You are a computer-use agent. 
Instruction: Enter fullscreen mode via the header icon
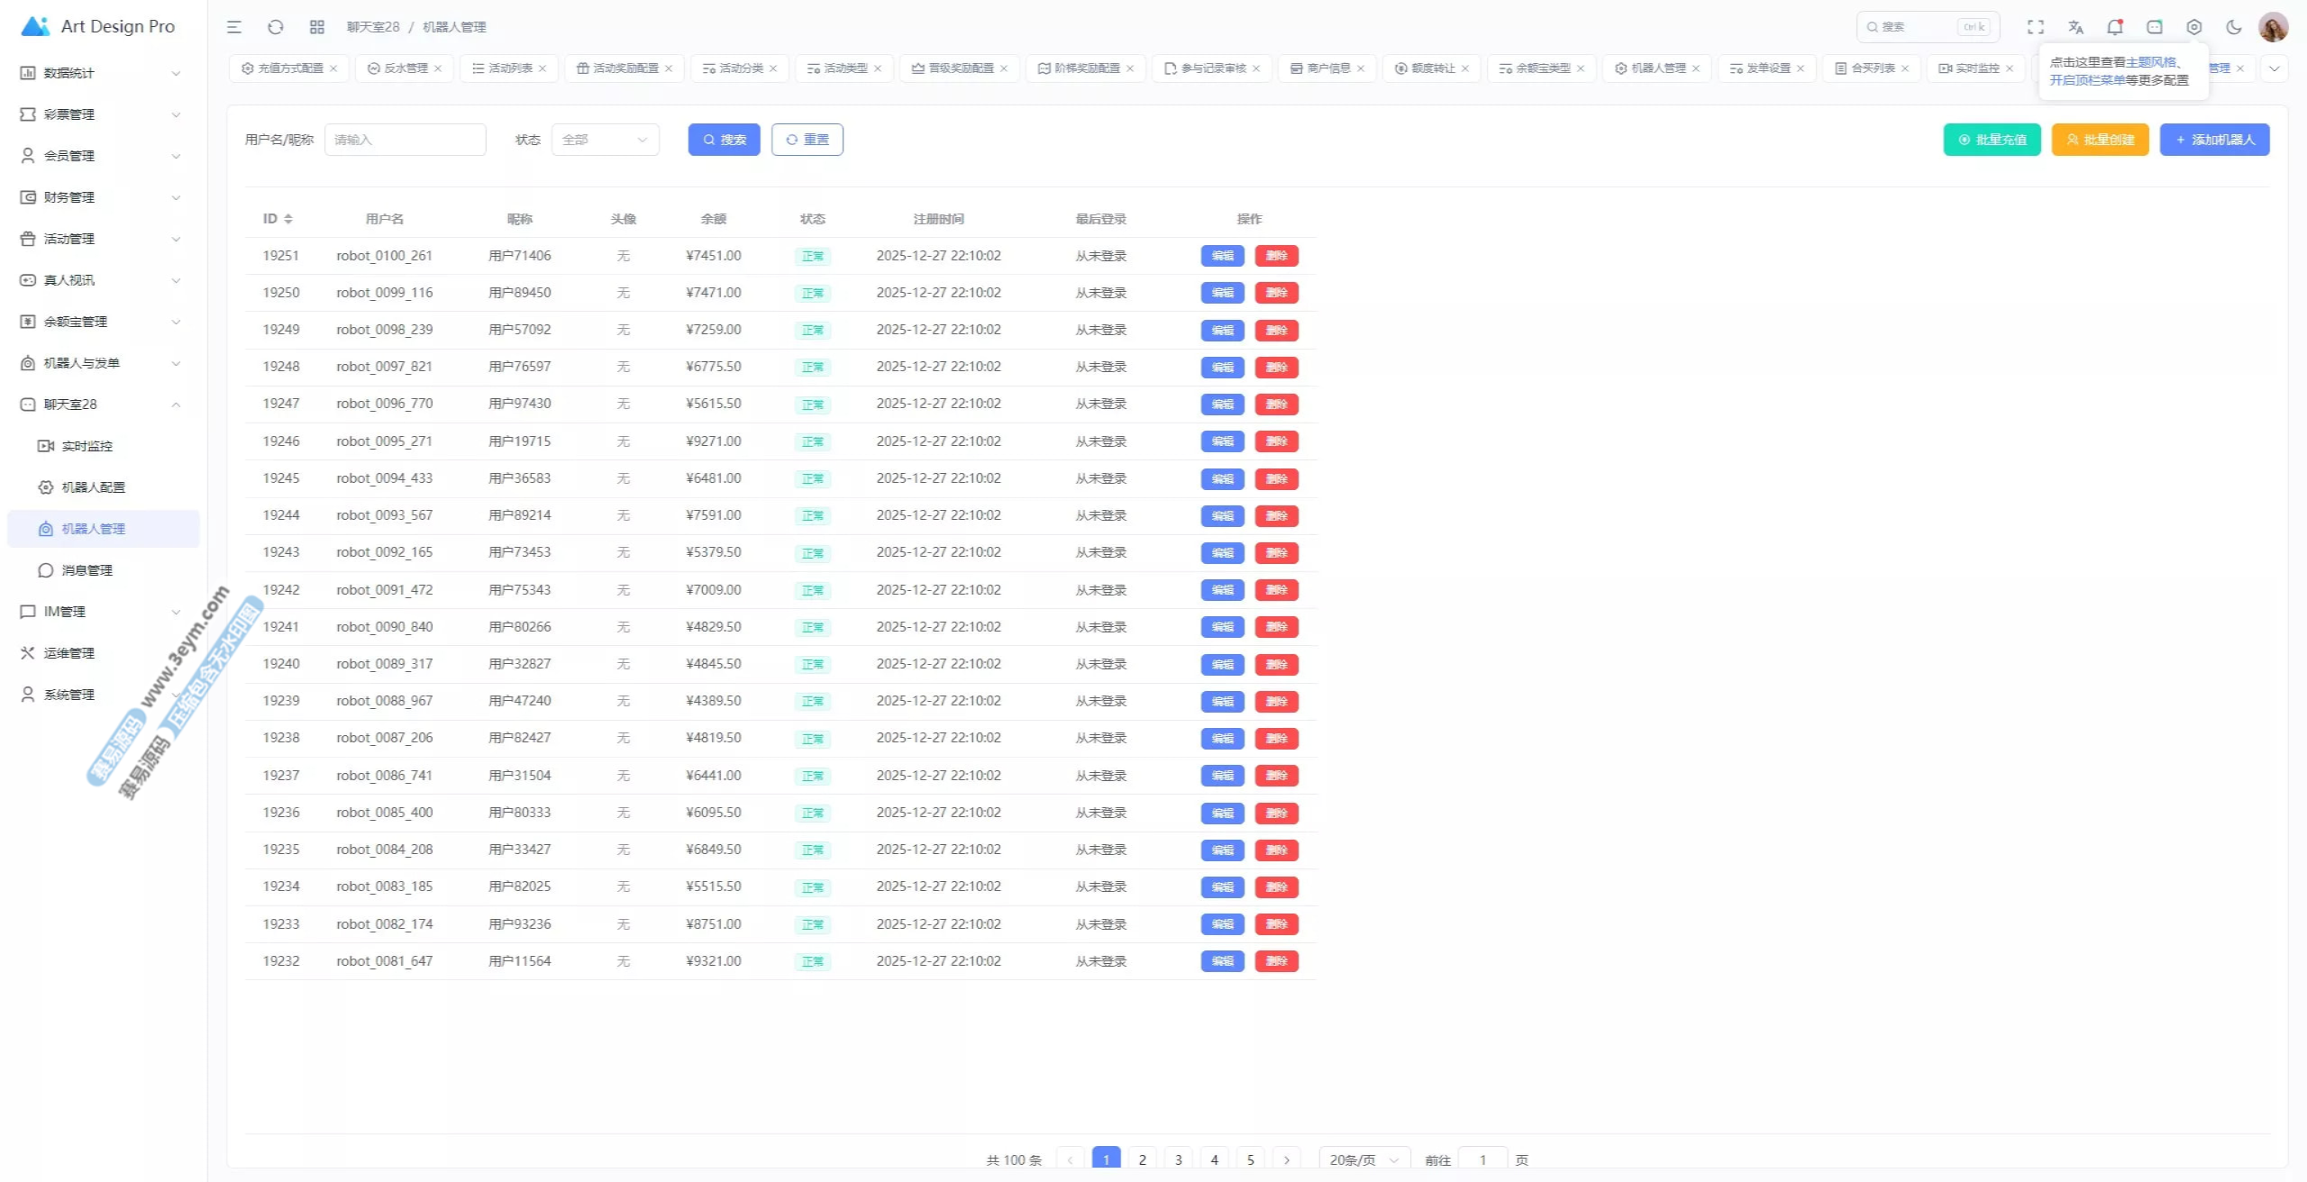tap(2036, 27)
